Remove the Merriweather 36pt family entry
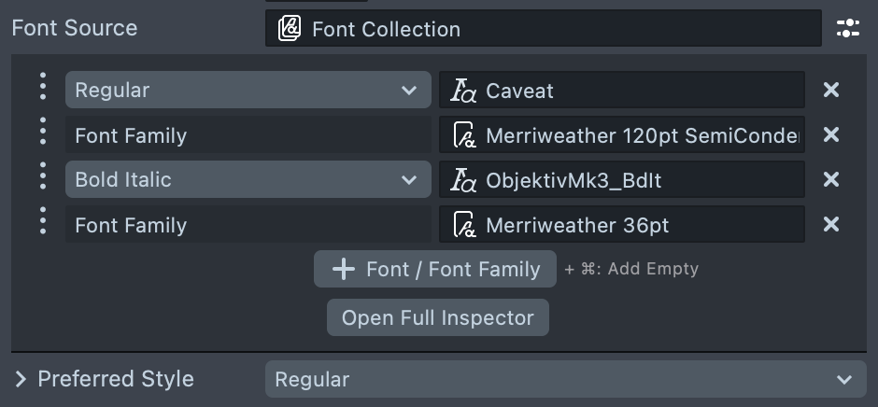The width and height of the screenshot is (878, 407). [830, 224]
